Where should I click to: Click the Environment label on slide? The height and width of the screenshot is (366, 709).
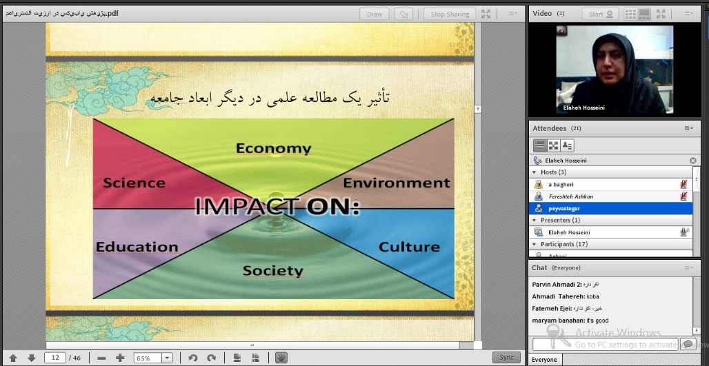397,183
